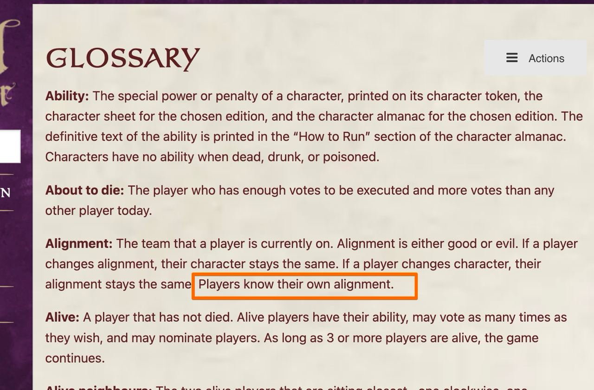
Task: Click the word "continues." ending the Alive entry
Action: point(75,358)
